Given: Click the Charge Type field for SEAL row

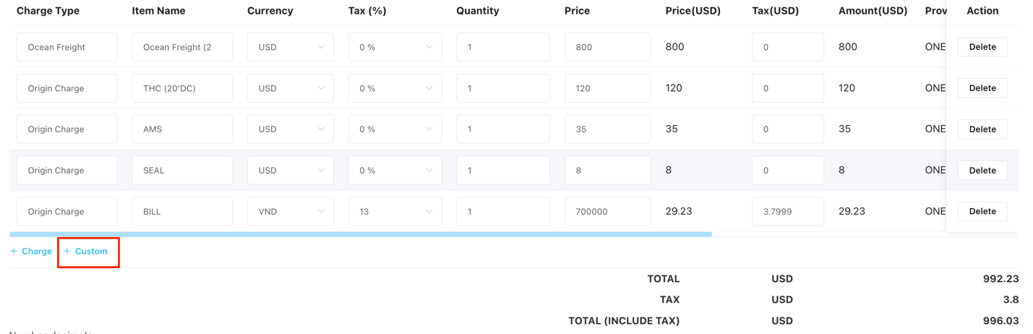Looking at the screenshot, I should click(x=67, y=171).
